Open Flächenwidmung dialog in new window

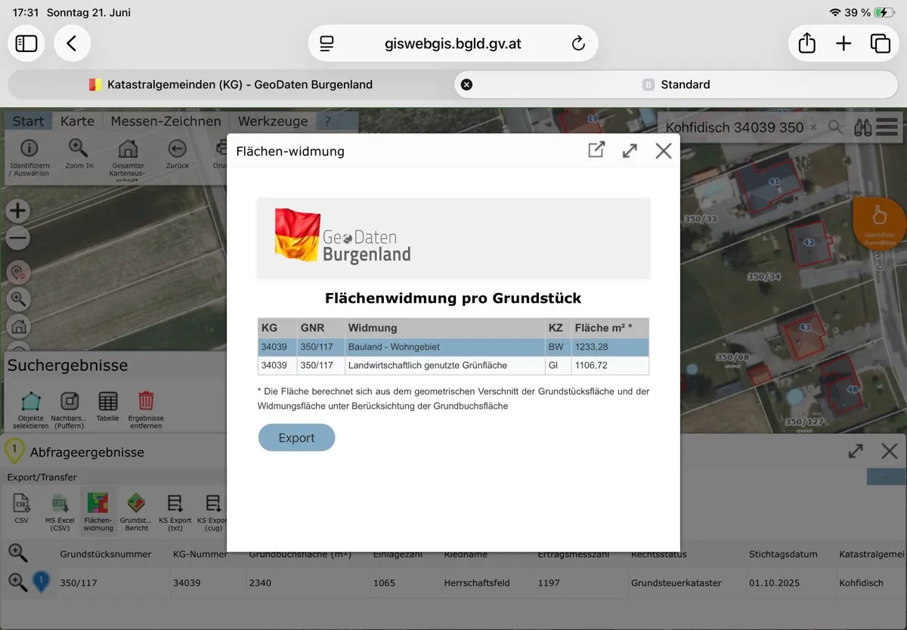[x=596, y=150]
